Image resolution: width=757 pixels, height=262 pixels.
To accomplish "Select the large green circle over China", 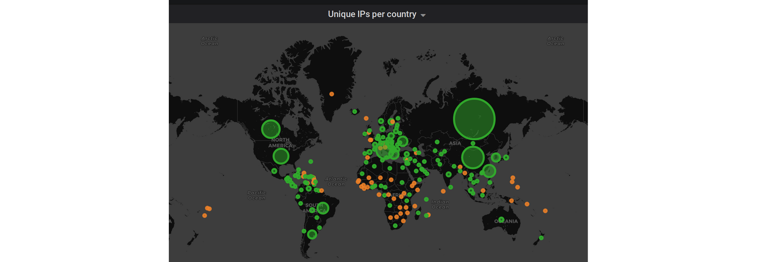I will (473, 157).
